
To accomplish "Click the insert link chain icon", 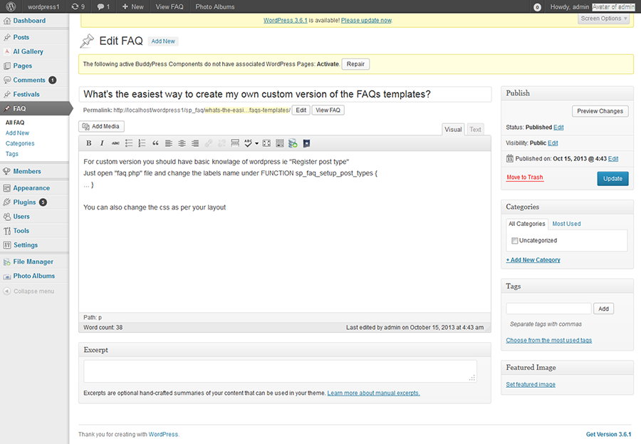I will coord(209,143).
